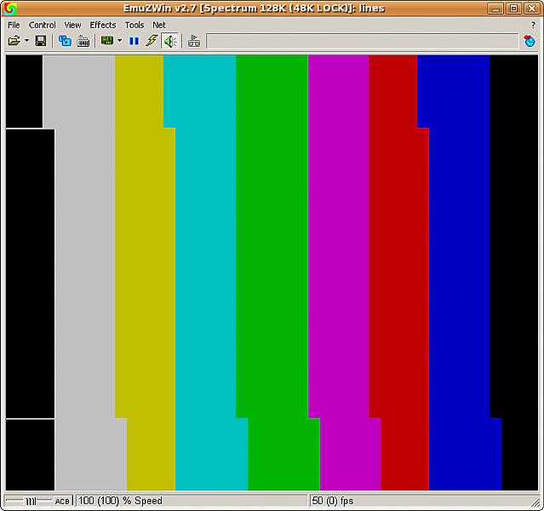Expand the hardware chip dropdown arrow
The image size is (544, 511).
(119, 41)
